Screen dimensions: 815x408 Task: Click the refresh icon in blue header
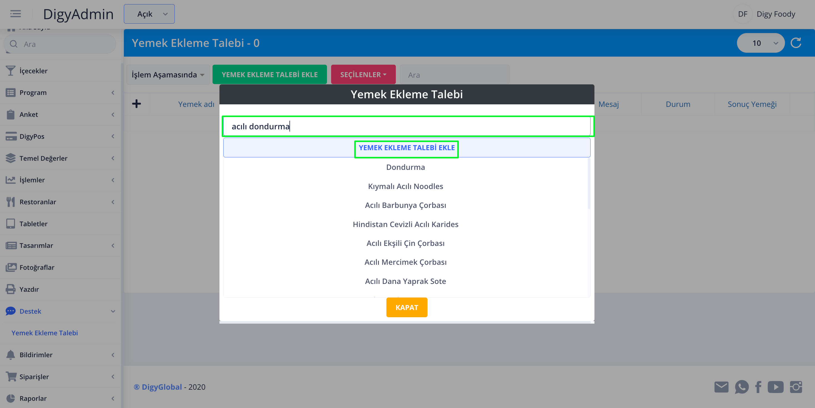click(x=796, y=43)
